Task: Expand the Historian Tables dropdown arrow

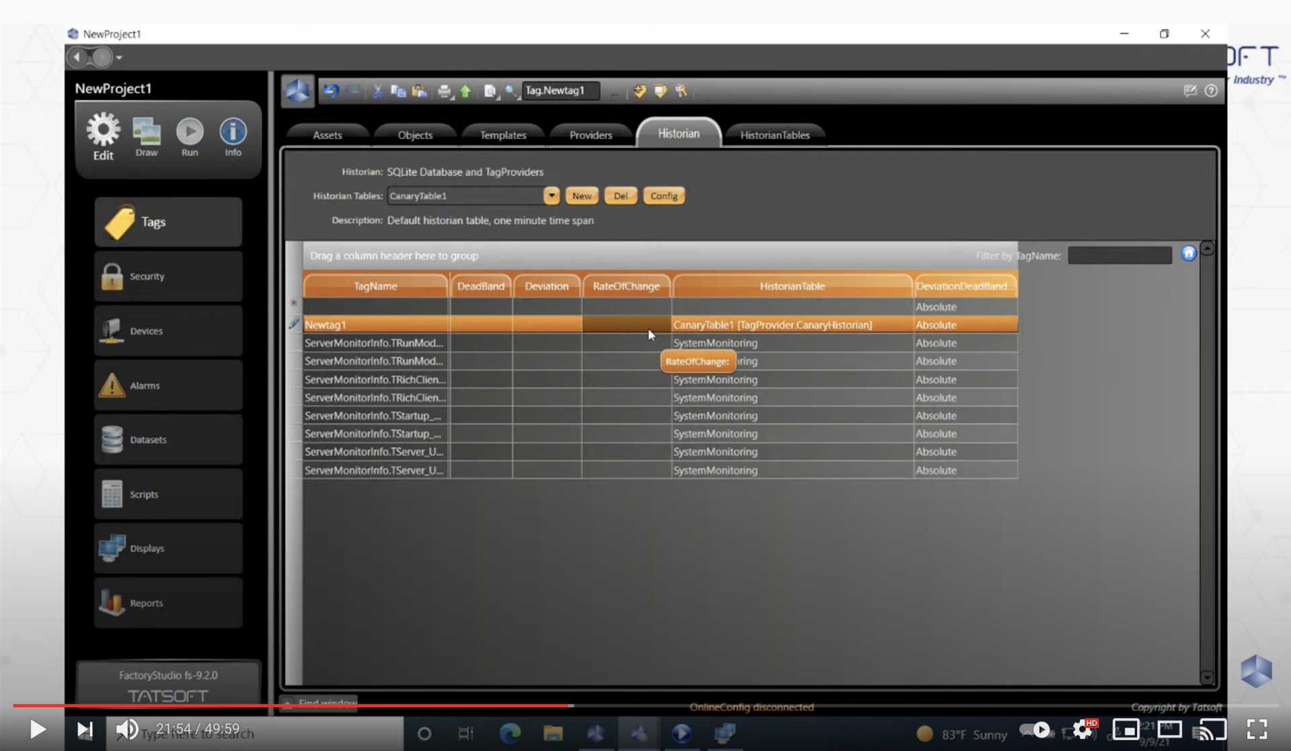Action: tap(551, 196)
